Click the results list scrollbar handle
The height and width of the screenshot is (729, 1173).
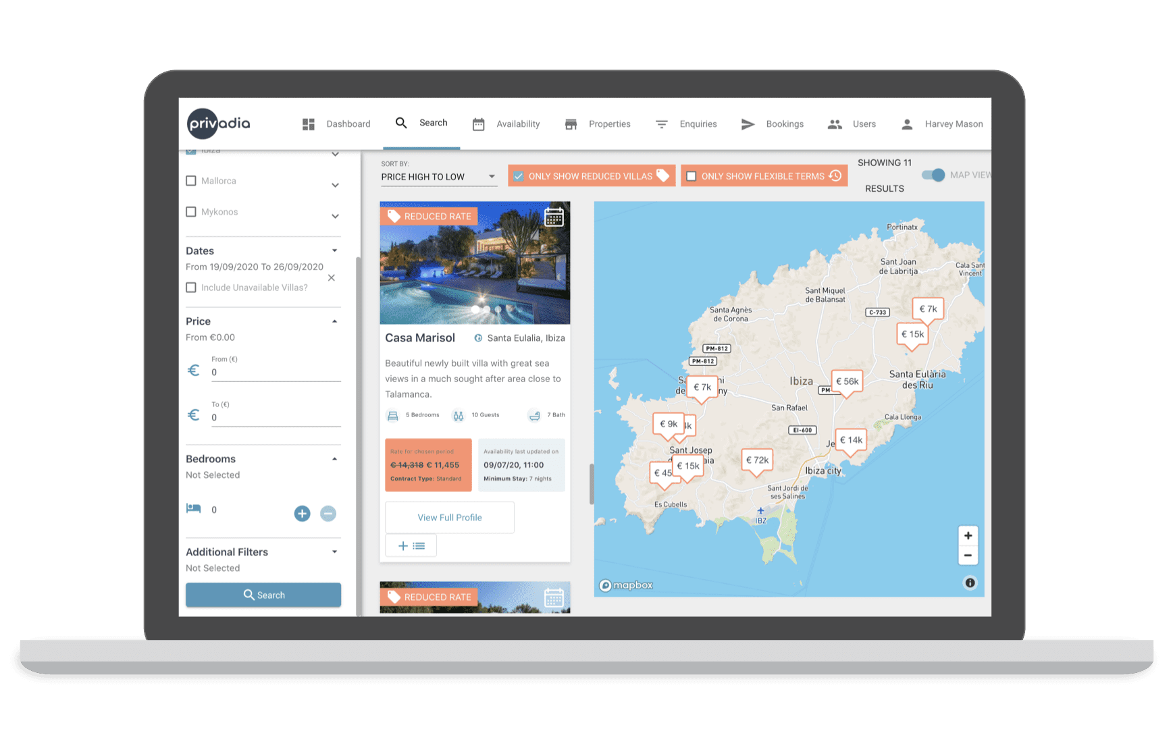tap(592, 484)
